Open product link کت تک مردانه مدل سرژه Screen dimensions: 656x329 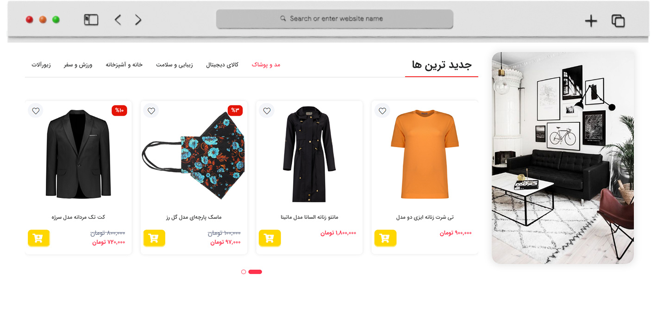point(78,217)
